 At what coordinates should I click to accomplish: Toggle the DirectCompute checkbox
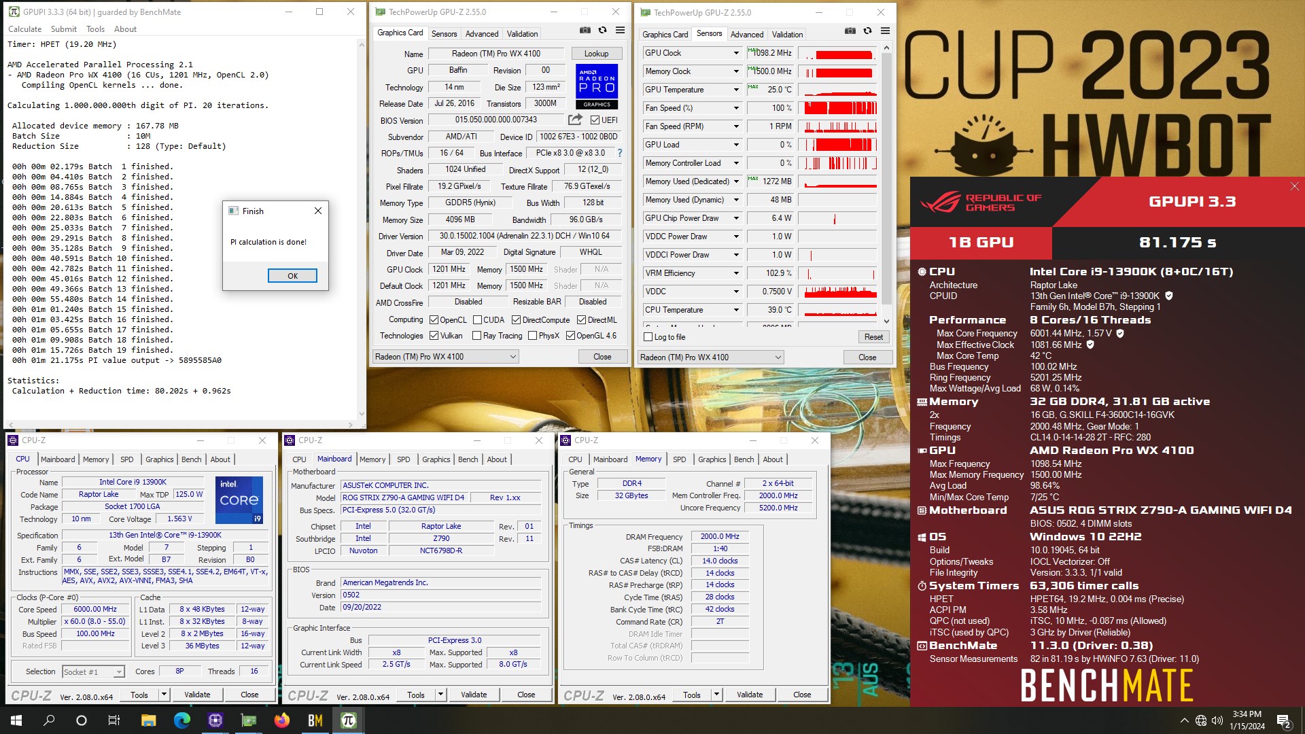(516, 320)
